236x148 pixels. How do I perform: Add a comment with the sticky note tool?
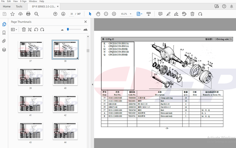[160, 14]
